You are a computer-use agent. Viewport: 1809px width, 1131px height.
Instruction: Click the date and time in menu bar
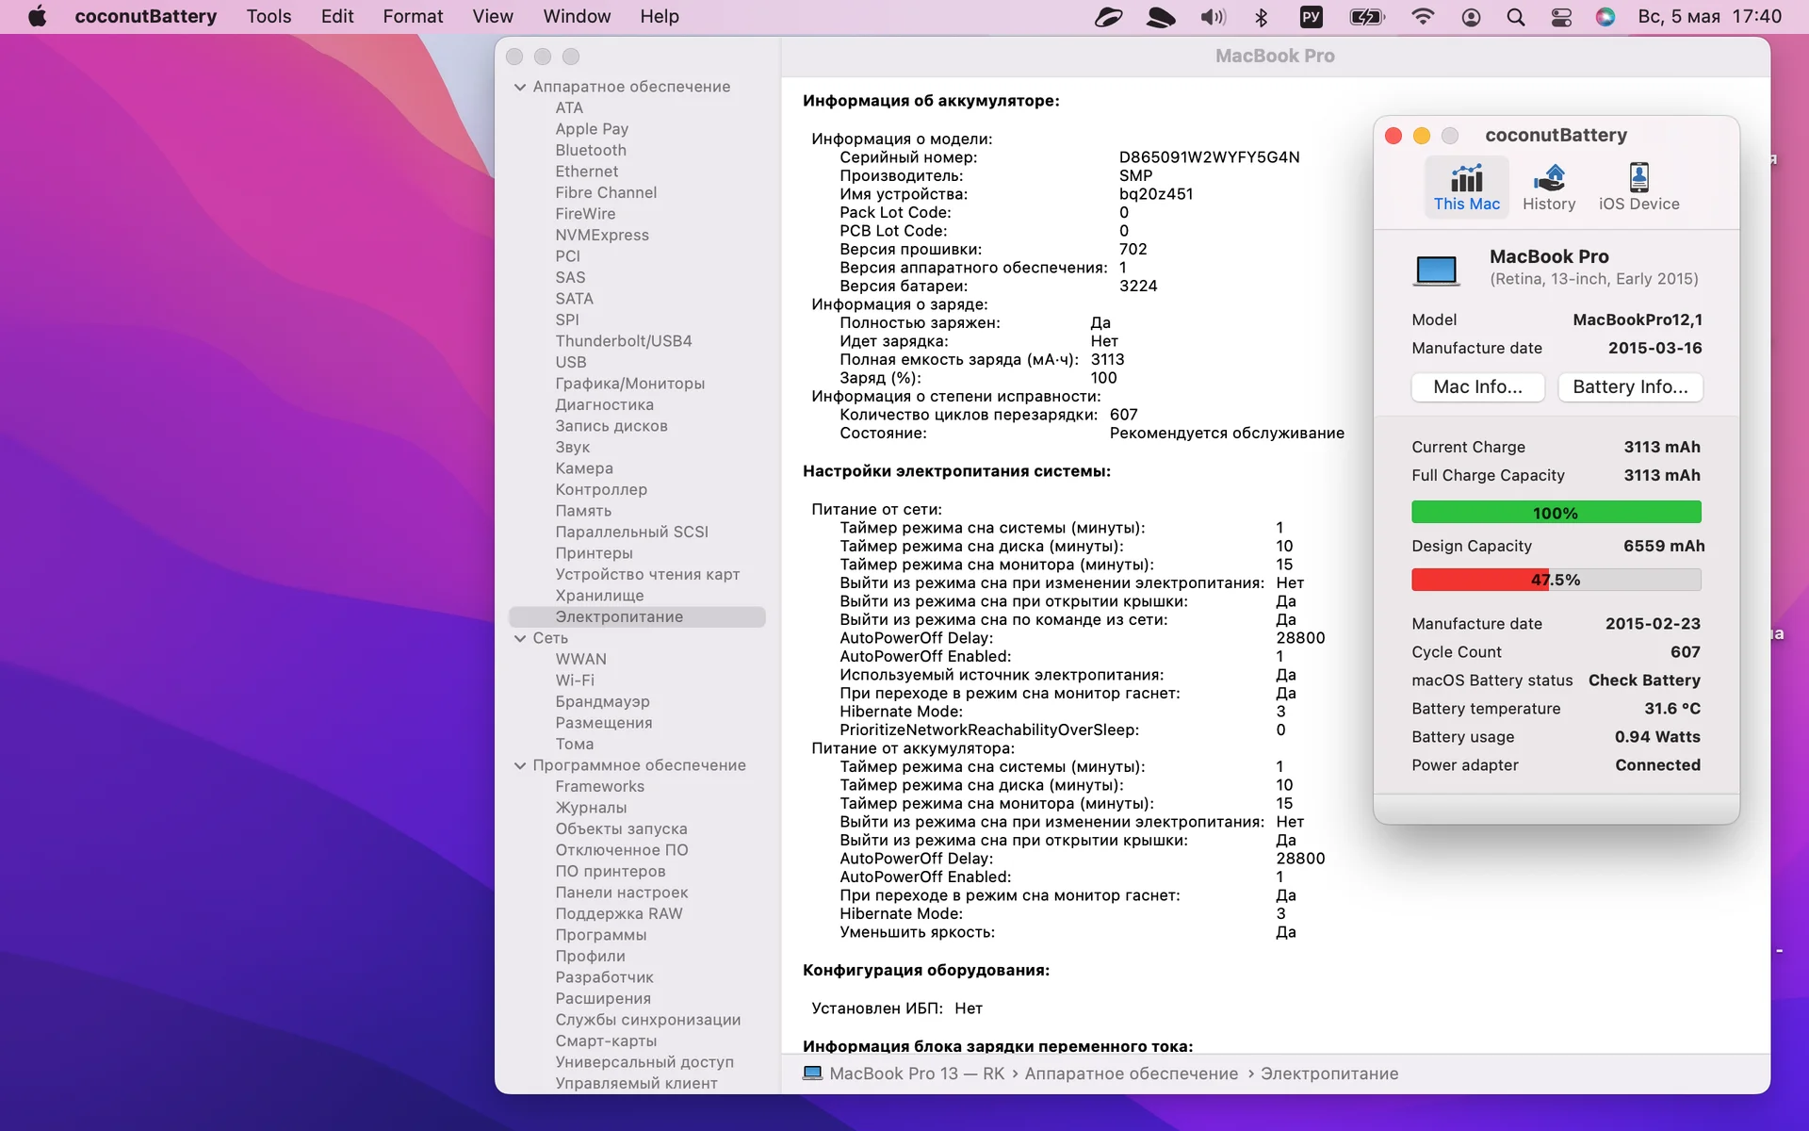tap(1709, 16)
